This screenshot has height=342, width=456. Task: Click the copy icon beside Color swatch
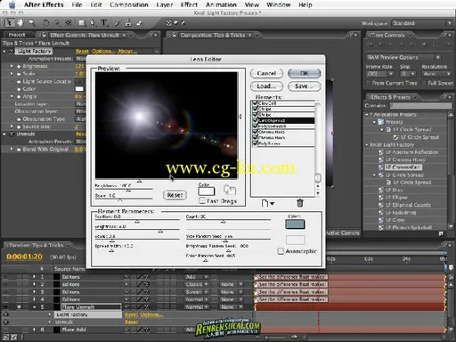click(230, 190)
